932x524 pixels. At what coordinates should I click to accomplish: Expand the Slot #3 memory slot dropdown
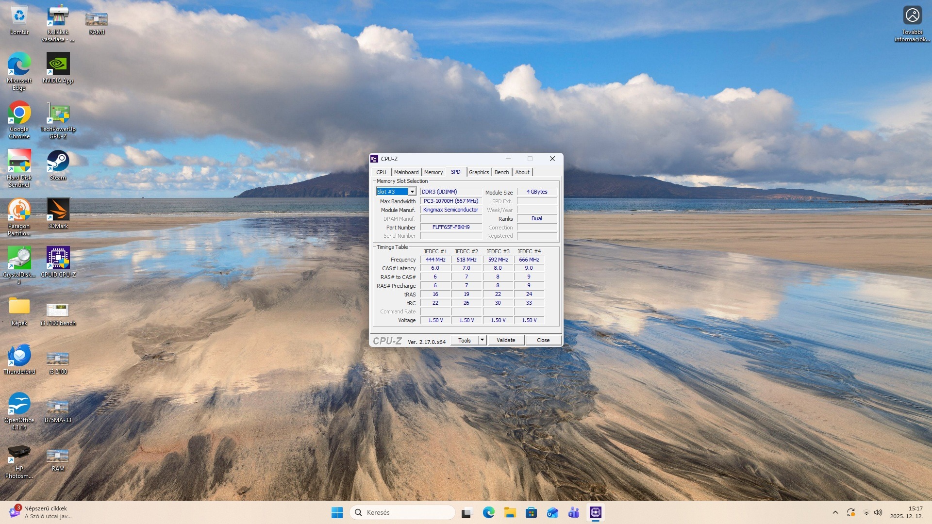click(412, 192)
